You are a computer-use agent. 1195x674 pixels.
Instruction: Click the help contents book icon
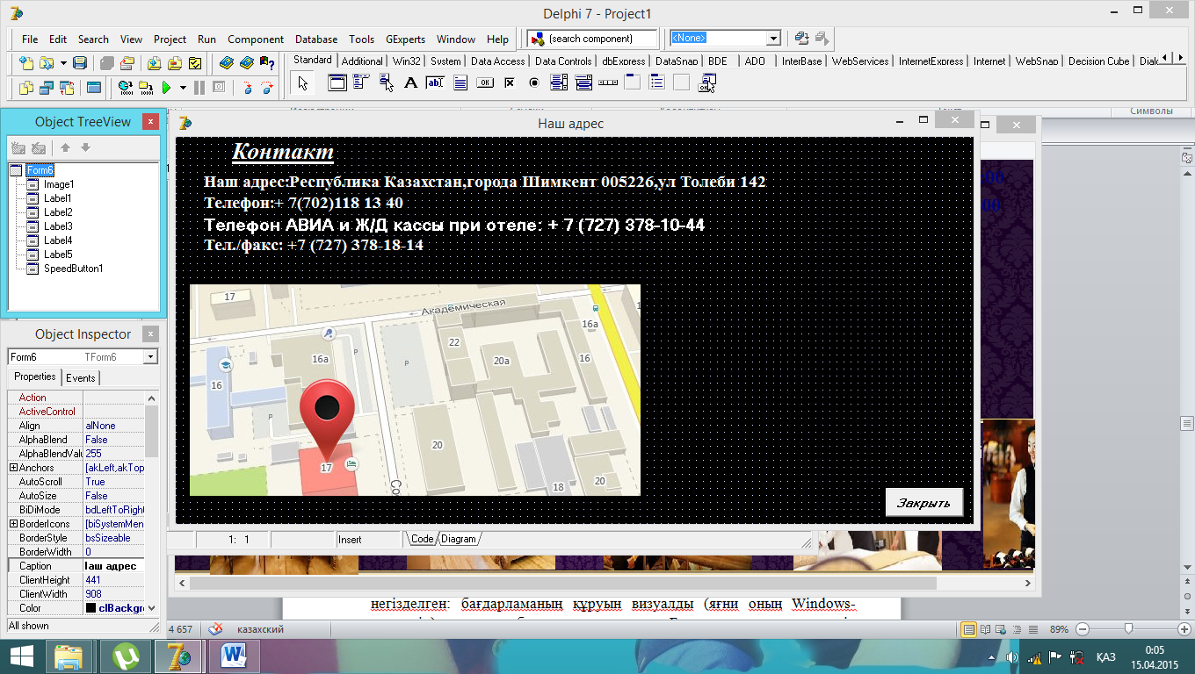pyautogui.click(x=226, y=63)
